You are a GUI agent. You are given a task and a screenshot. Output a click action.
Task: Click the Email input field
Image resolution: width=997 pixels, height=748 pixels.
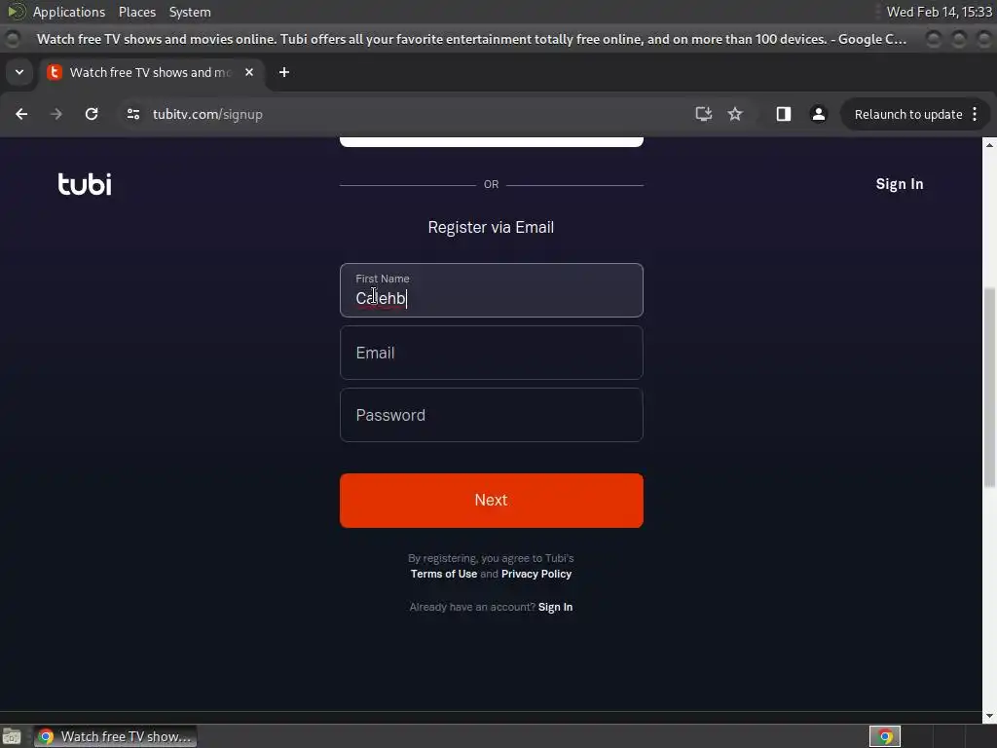(x=491, y=353)
